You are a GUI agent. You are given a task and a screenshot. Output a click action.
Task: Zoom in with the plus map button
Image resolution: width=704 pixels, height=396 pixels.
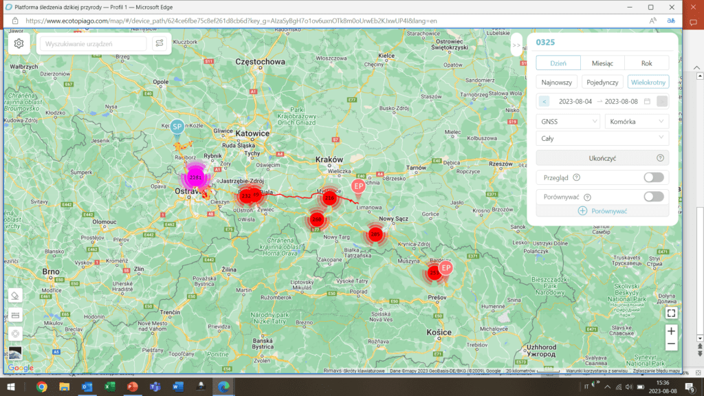(671, 331)
